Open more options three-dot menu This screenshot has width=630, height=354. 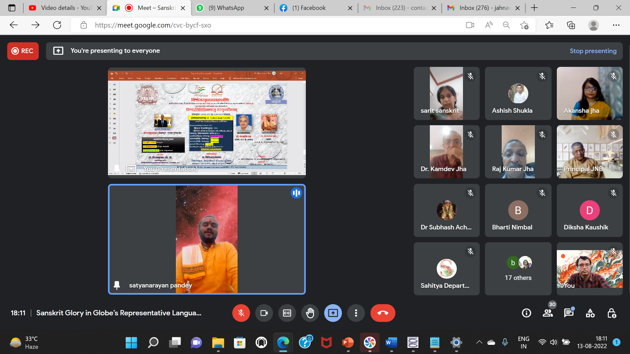(x=356, y=313)
